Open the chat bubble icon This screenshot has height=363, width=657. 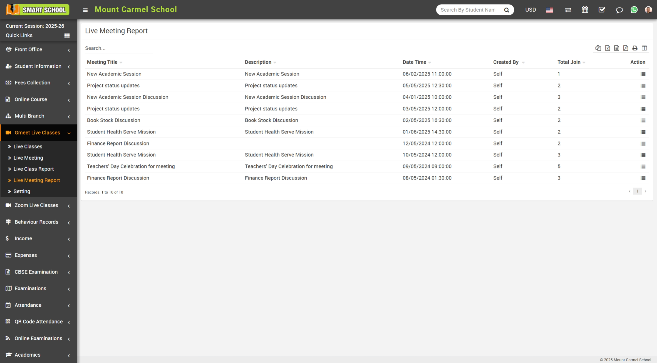tap(619, 10)
